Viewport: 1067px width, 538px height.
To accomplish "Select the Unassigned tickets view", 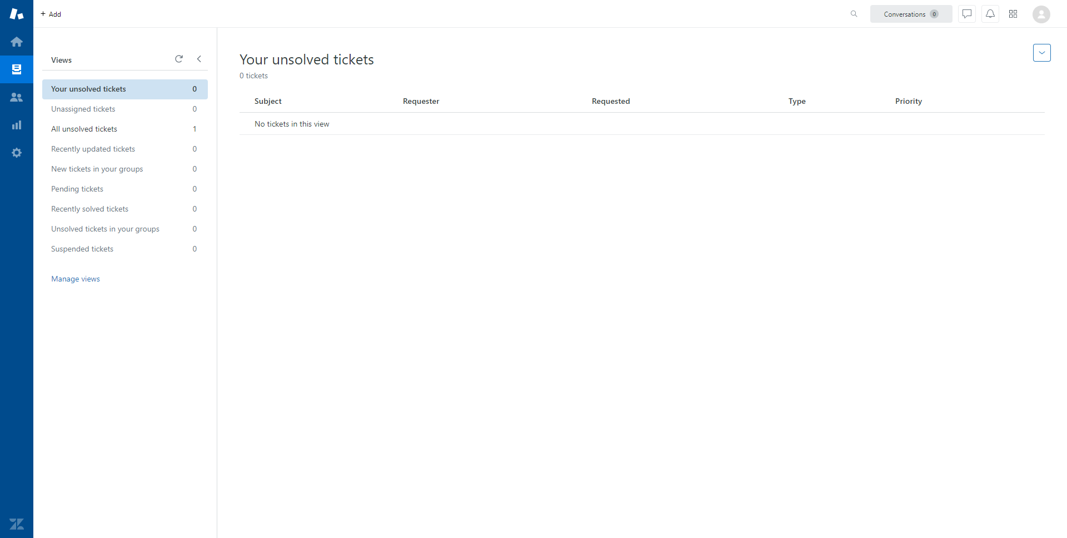I will click(83, 109).
